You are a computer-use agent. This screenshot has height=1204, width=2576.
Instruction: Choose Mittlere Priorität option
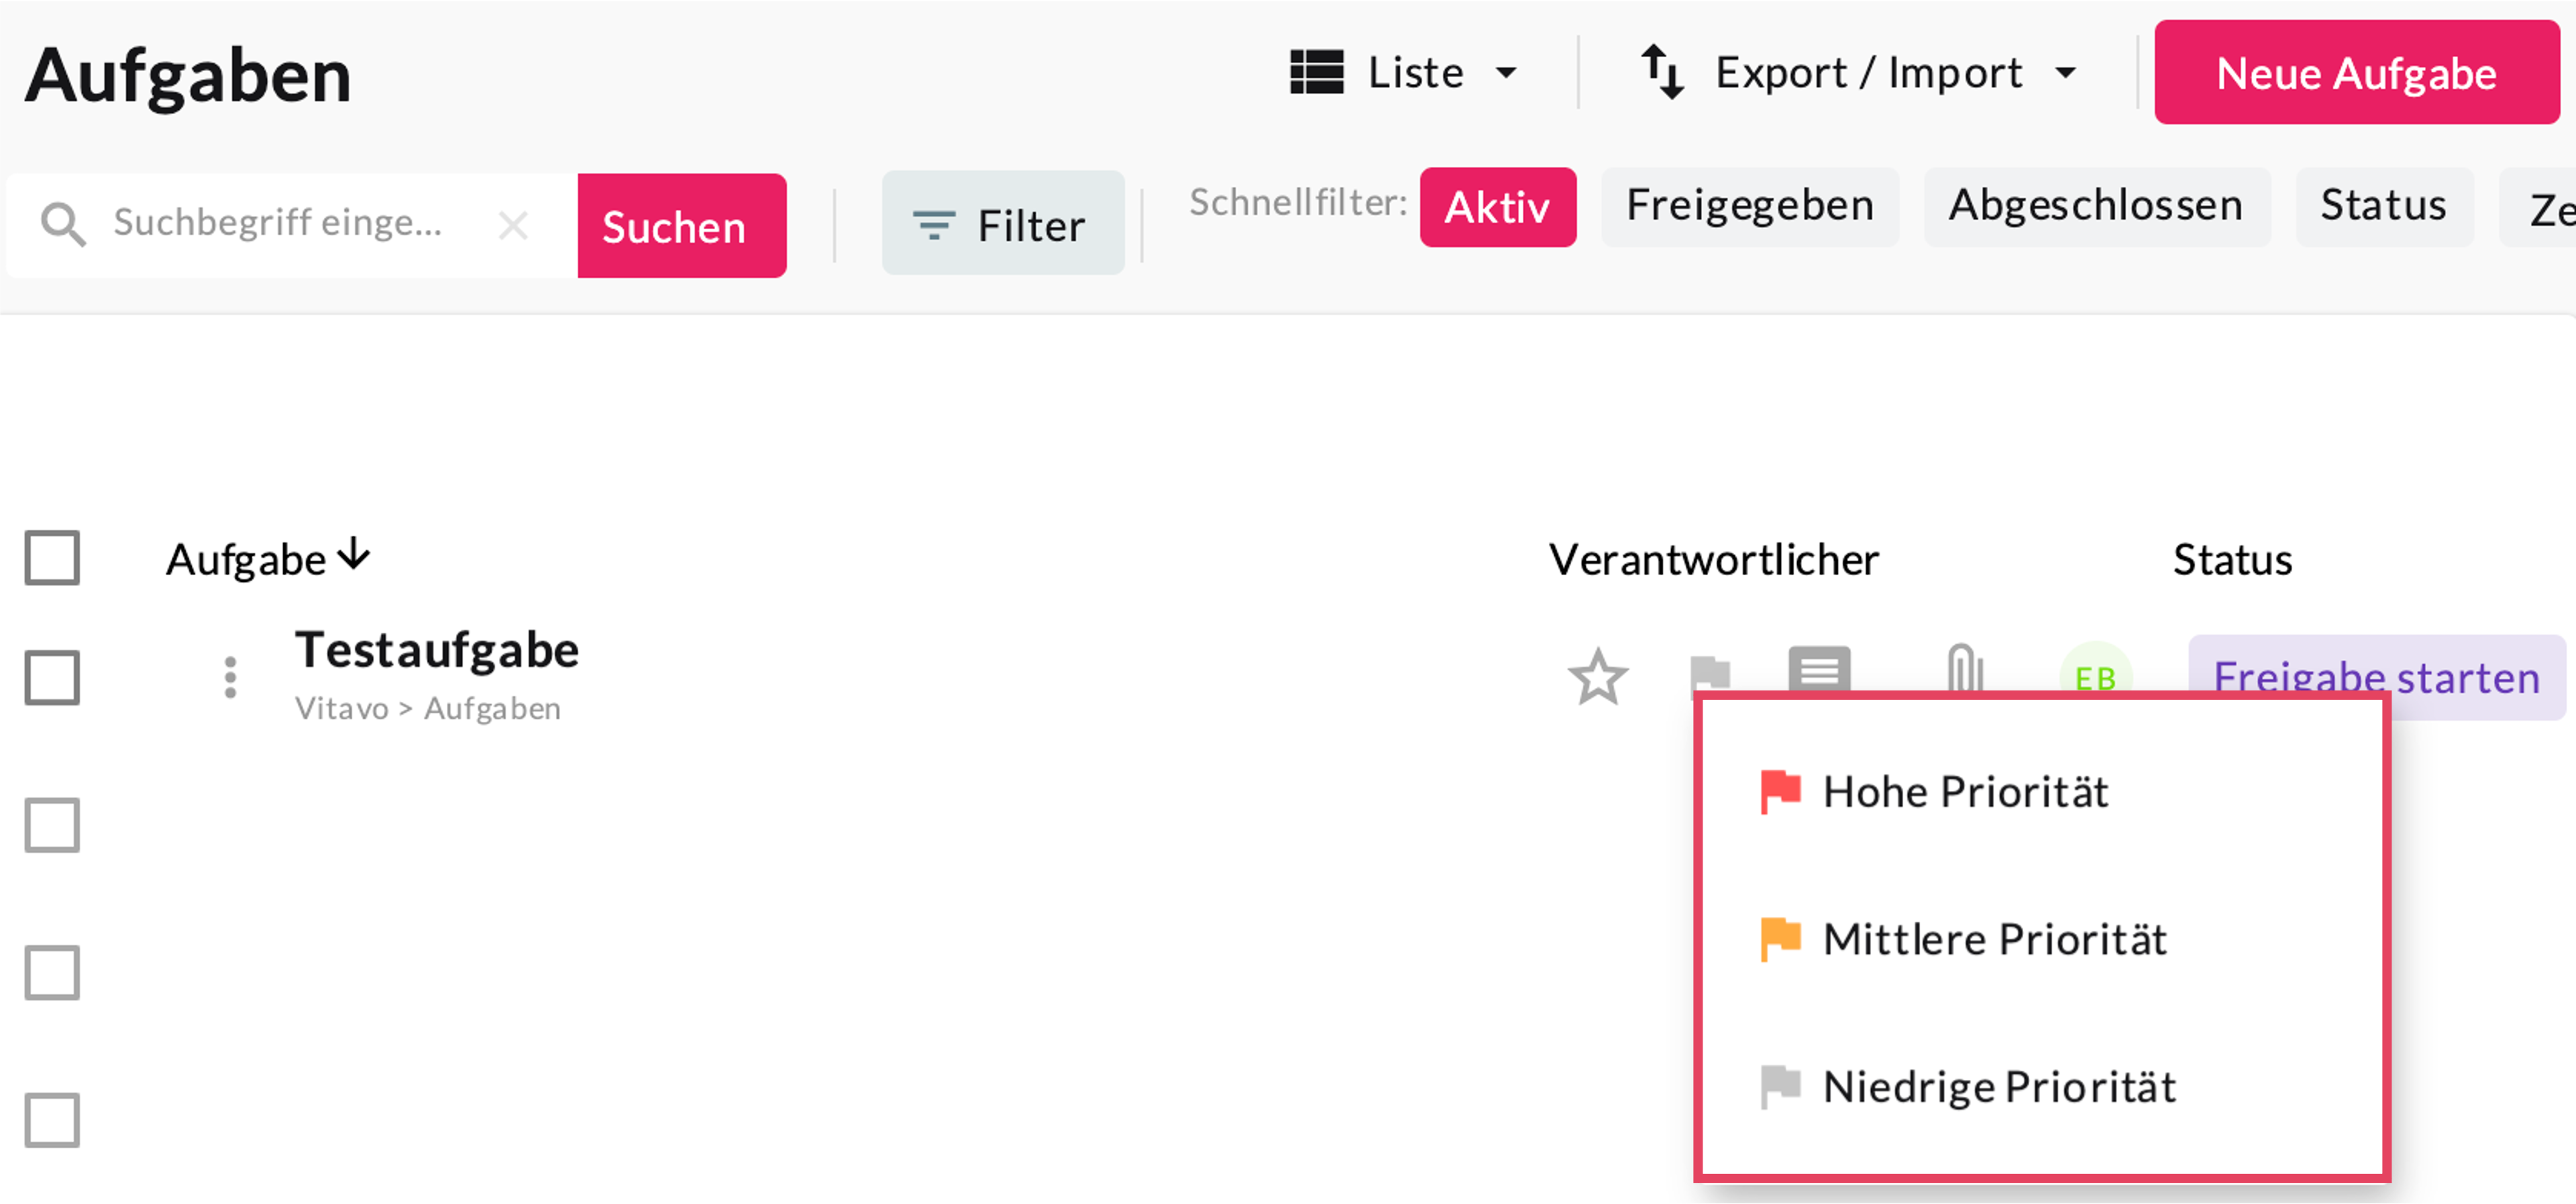1993,939
